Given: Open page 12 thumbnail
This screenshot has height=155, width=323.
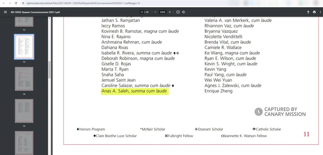Looking at the screenshot, I should pos(24,22).
